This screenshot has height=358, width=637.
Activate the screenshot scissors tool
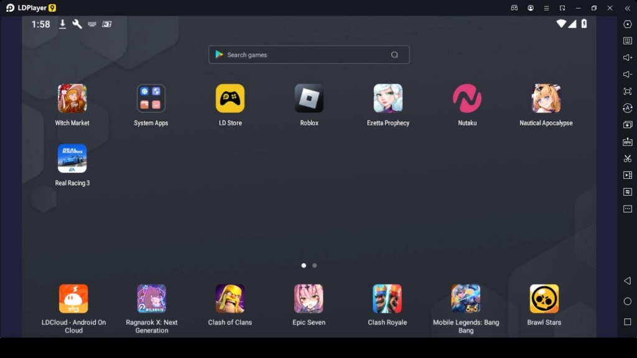(x=628, y=158)
